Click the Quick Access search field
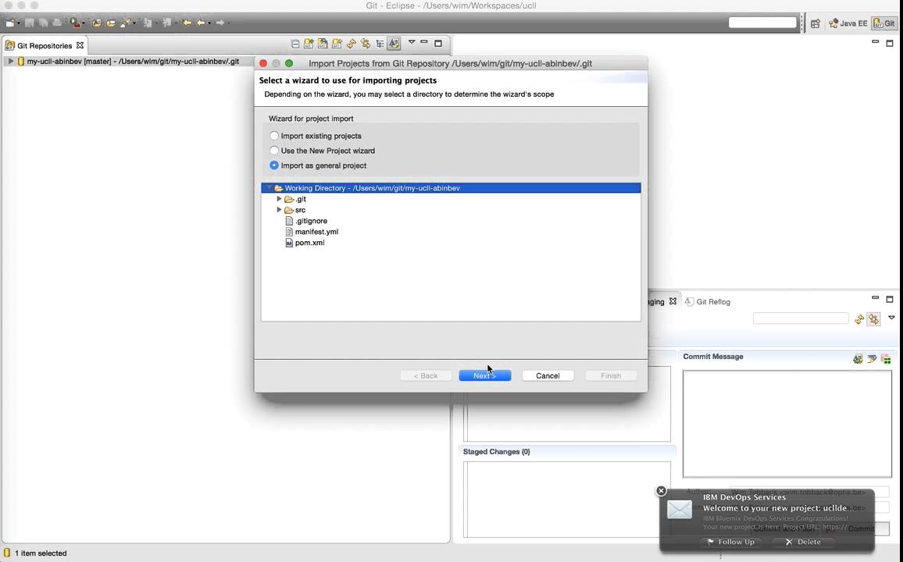The height and width of the screenshot is (562, 903). (762, 23)
